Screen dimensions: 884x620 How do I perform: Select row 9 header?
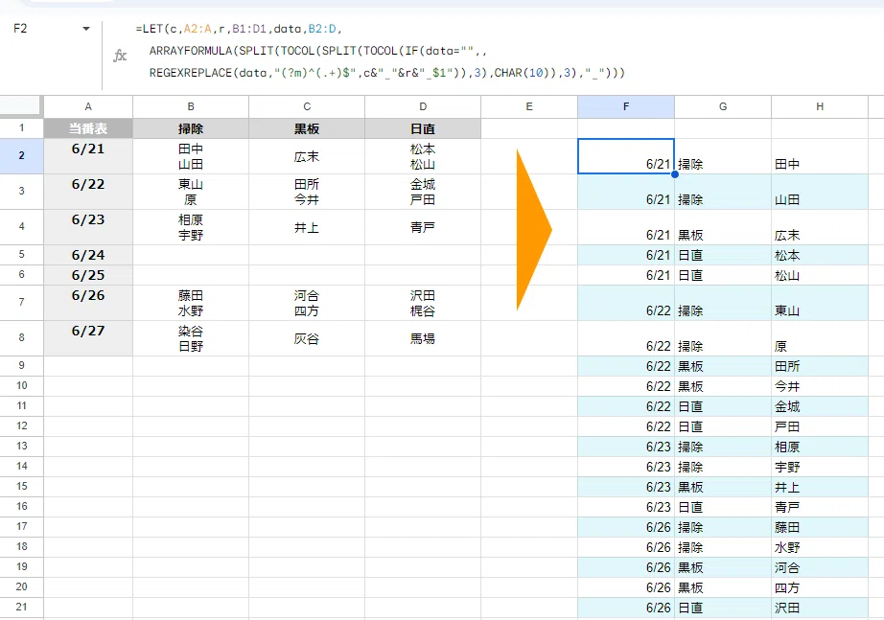pos(21,366)
